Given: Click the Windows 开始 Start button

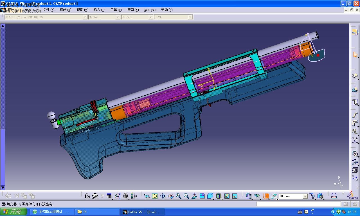Looking at the screenshot, I should click(x=13, y=212).
